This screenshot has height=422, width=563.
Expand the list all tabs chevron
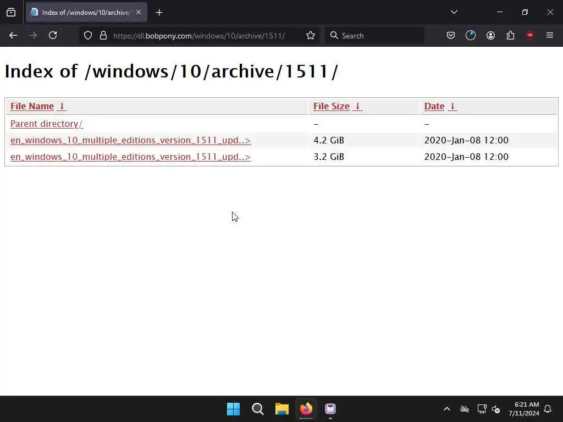454,12
